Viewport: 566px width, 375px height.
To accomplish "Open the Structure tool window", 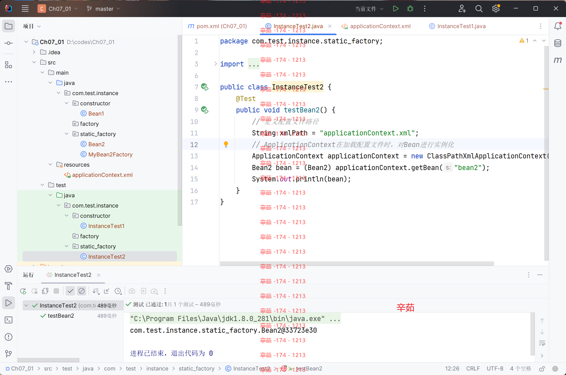I will (x=9, y=65).
